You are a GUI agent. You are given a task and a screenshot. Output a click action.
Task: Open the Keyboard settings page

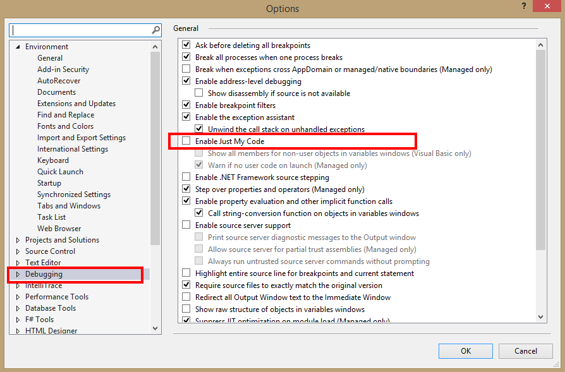coord(53,160)
